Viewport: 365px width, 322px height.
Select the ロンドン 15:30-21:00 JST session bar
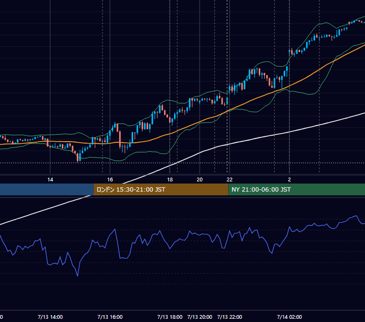tap(161, 189)
